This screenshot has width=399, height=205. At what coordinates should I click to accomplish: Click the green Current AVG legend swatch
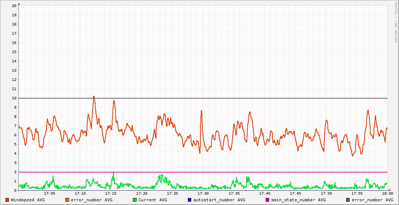[x=135, y=200]
